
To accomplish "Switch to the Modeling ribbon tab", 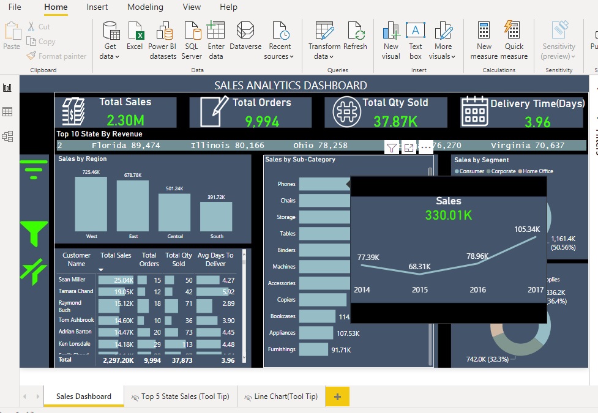I will [145, 7].
